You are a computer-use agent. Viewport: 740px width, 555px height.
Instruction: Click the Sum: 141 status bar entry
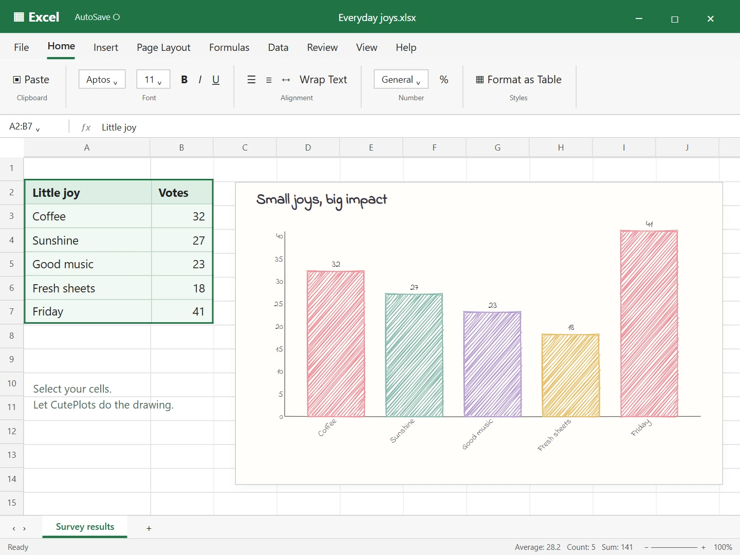point(617,547)
